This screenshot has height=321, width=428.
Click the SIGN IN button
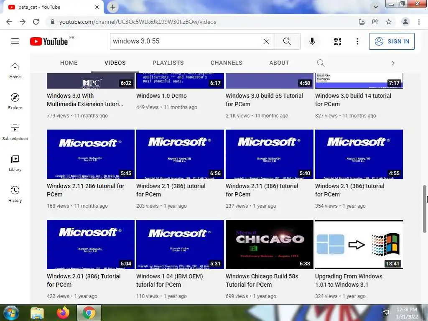pyautogui.click(x=392, y=41)
